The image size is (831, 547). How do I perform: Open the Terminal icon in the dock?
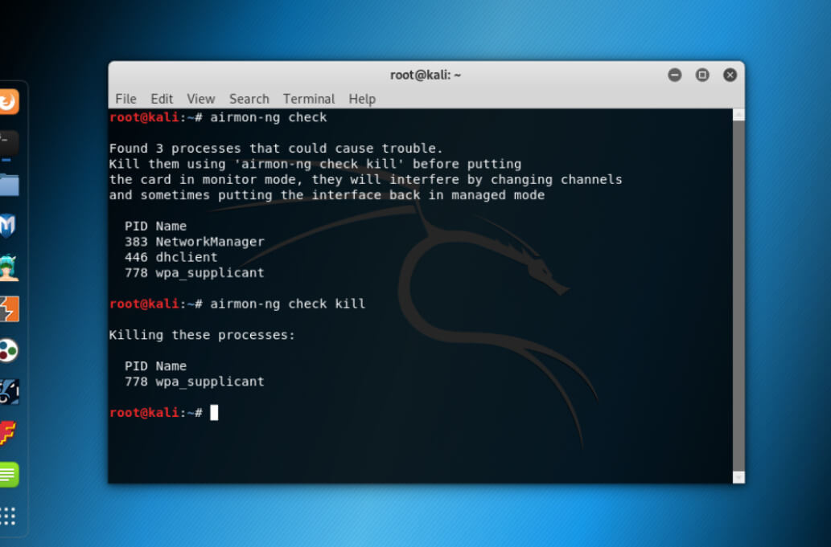coord(9,143)
